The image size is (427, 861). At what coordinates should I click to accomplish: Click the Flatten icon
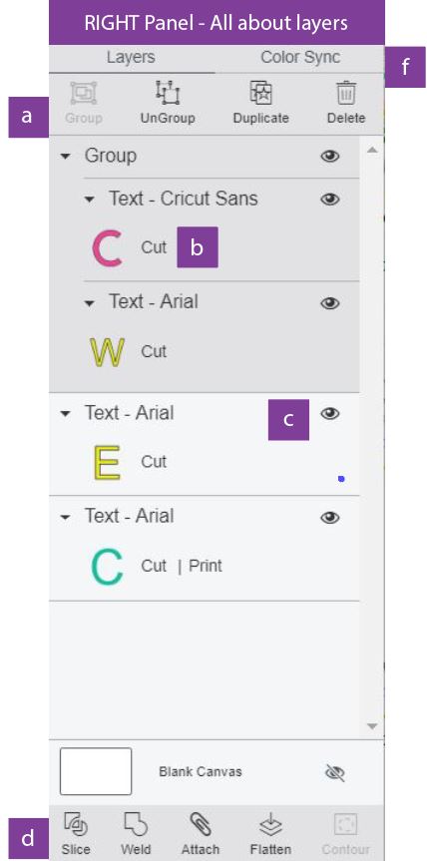pos(270,825)
